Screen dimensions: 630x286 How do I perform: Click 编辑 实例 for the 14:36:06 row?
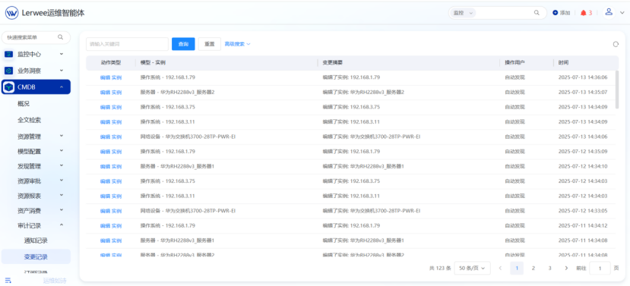[111, 77]
